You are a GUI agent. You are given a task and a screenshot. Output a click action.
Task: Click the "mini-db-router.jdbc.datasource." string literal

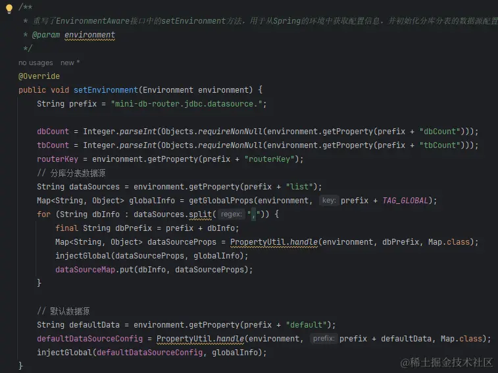[x=186, y=104]
